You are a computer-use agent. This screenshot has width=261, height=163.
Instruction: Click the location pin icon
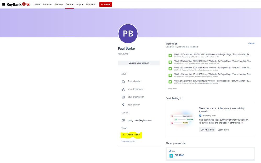click(x=123, y=105)
